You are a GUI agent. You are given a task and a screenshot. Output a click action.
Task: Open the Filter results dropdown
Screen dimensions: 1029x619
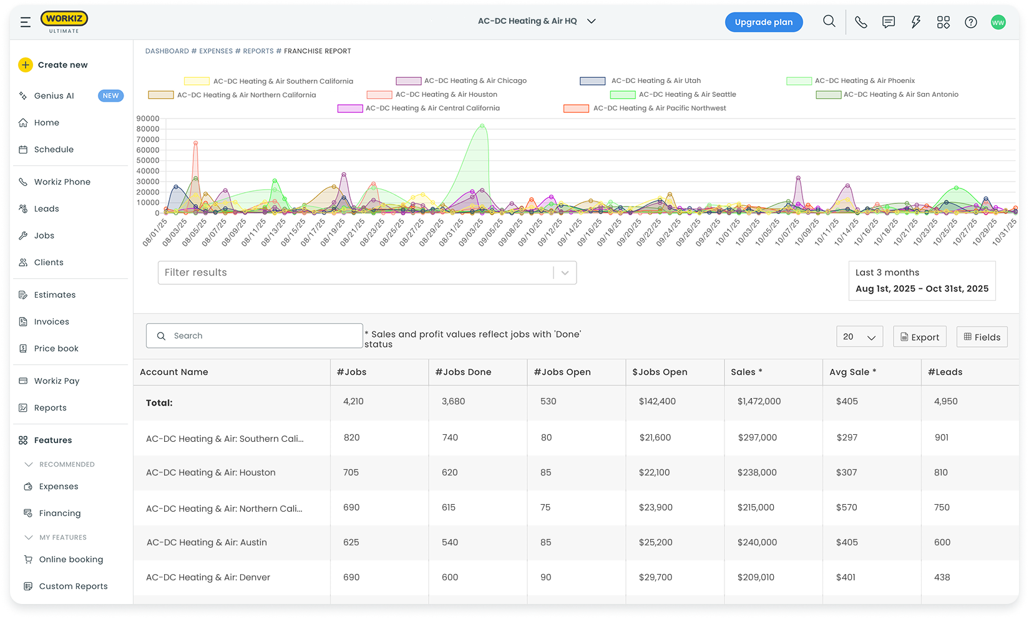pyautogui.click(x=367, y=273)
